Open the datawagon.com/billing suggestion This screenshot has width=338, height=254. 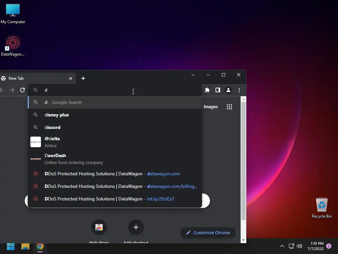click(115, 186)
